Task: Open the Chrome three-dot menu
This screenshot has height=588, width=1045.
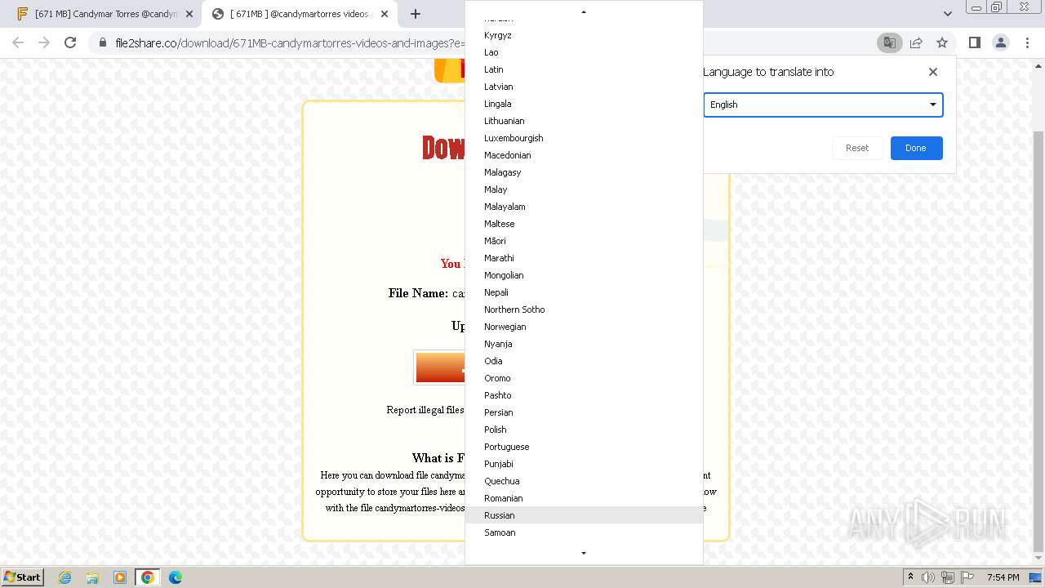Action: pyautogui.click(x=1027, y=42)
